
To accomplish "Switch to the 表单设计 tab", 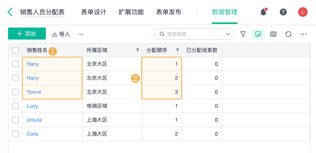I will click(94, 12).
